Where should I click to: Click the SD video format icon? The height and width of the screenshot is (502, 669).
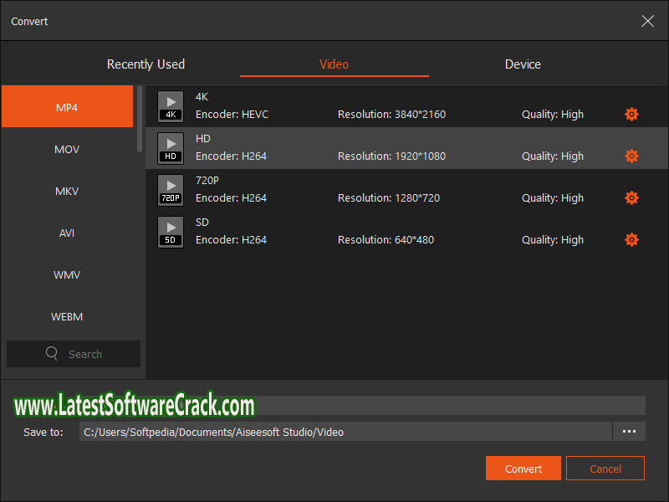[171, 232]
